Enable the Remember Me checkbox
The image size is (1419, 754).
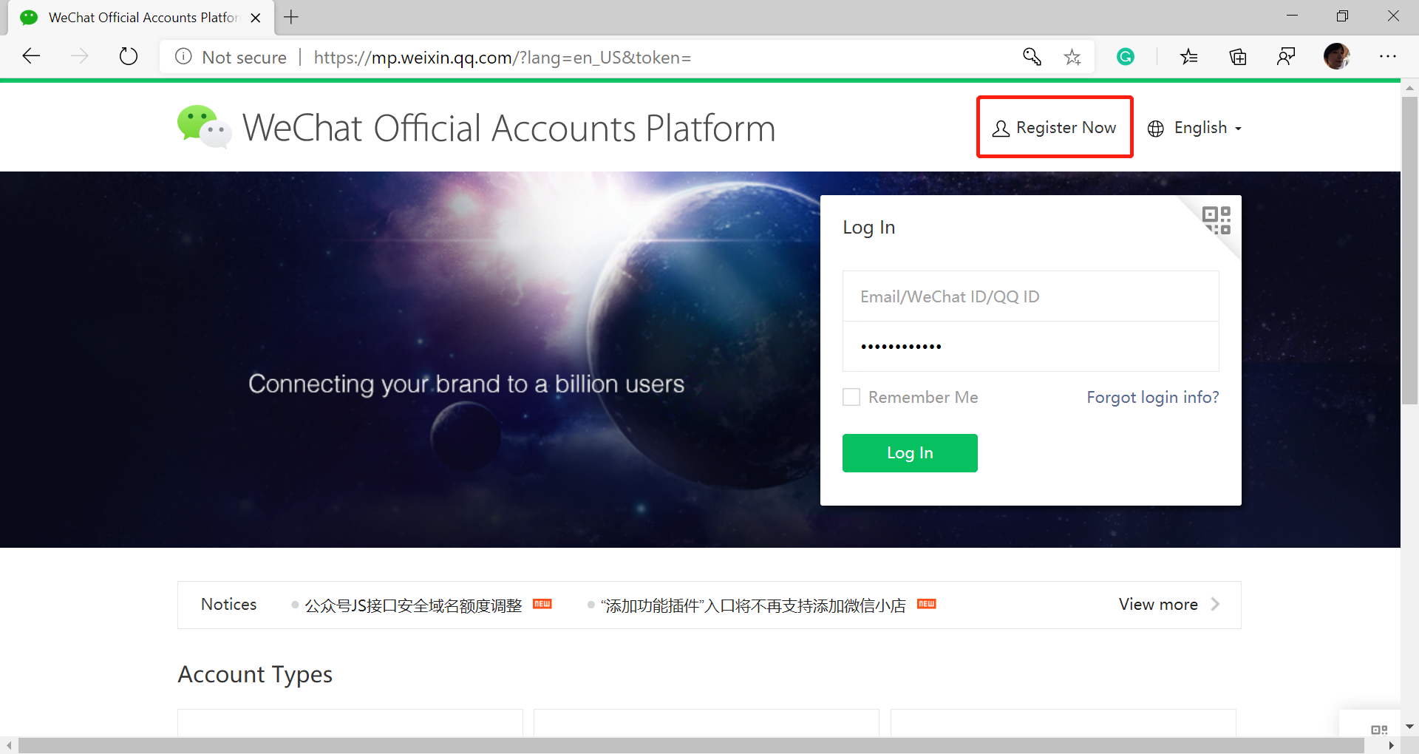[x=851, y=397]
